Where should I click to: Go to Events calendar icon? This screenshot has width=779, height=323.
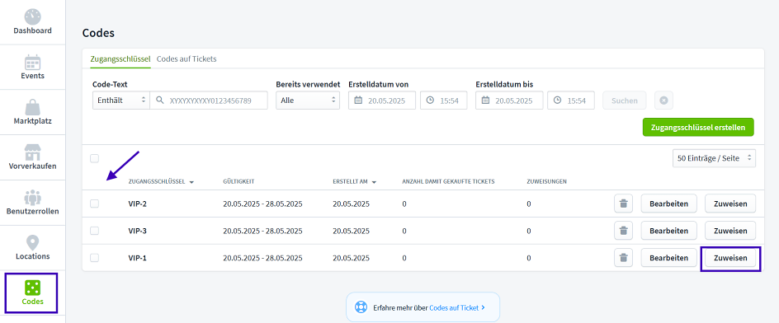pos(32,62)
